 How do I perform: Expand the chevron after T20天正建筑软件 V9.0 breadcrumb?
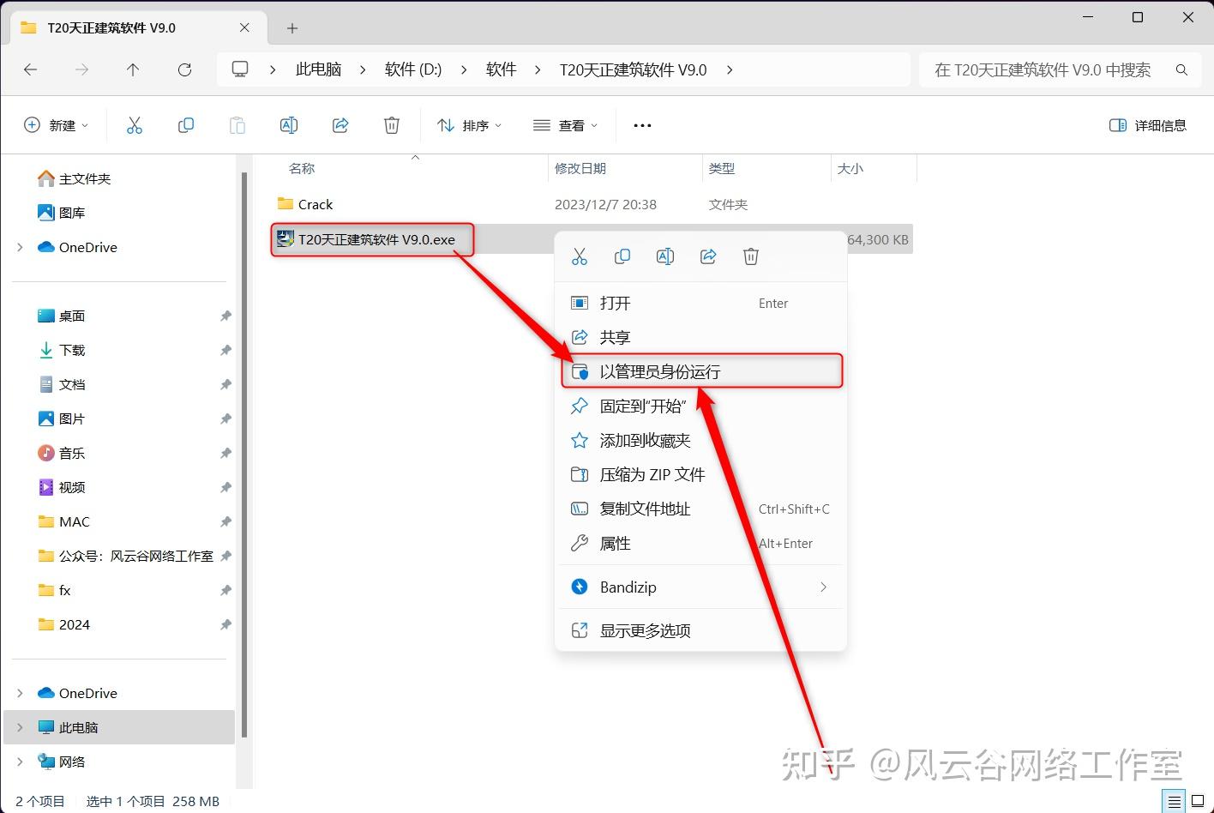pyautogui.click(x=730, y=69)
